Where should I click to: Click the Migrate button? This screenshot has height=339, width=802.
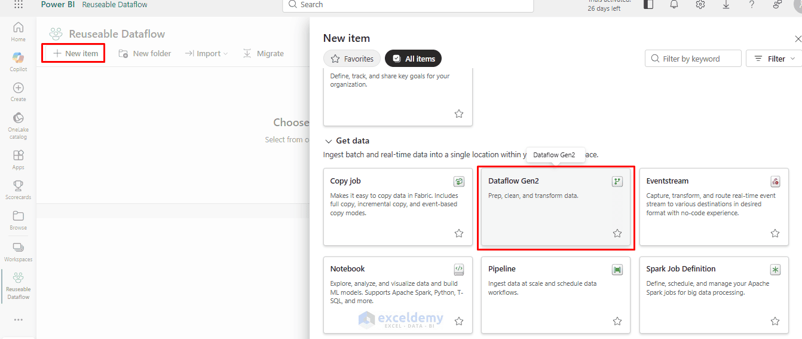click(264, 53)
